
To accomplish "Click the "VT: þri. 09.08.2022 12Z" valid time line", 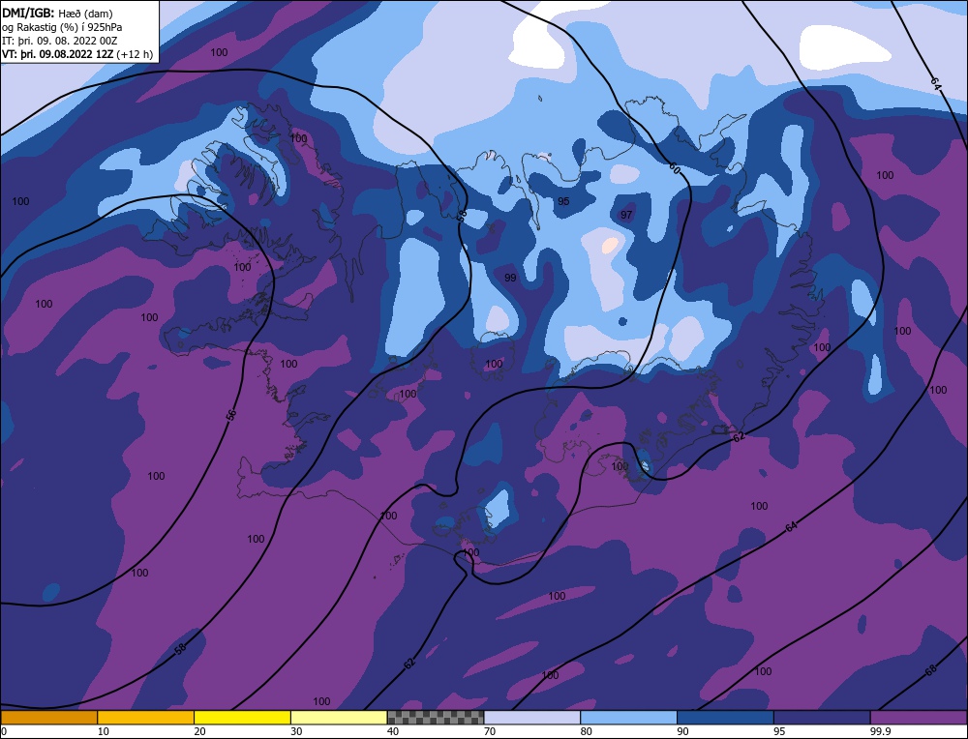I will point(77,54).
